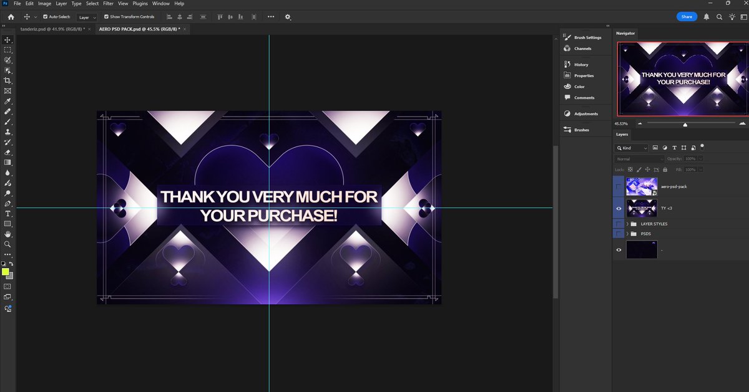Open the Filter menu

click(x=108, y=4)
